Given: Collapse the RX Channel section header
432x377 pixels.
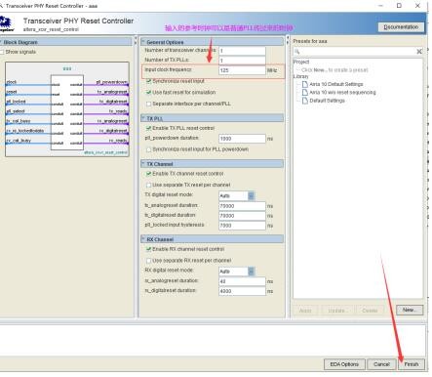Looking at the screenshot, I should click(x=143, y=239).
